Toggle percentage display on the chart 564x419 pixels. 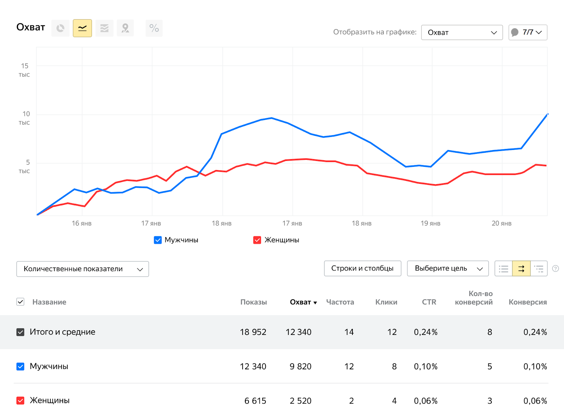coord(154,28)
